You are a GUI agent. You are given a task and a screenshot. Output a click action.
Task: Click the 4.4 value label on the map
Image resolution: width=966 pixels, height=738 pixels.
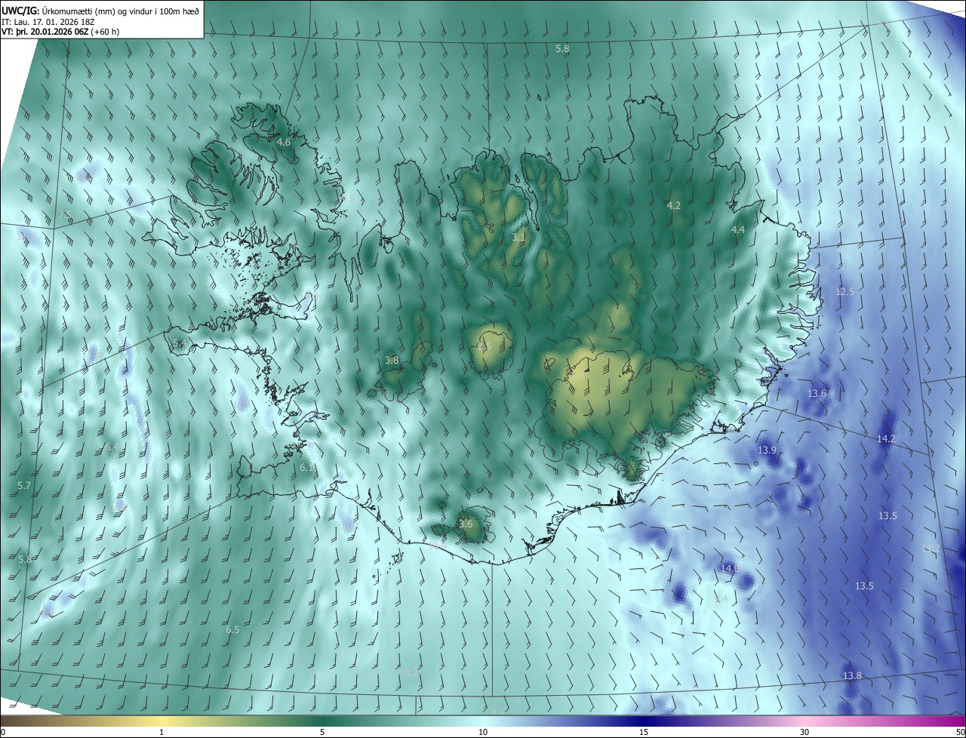(738, 229)
